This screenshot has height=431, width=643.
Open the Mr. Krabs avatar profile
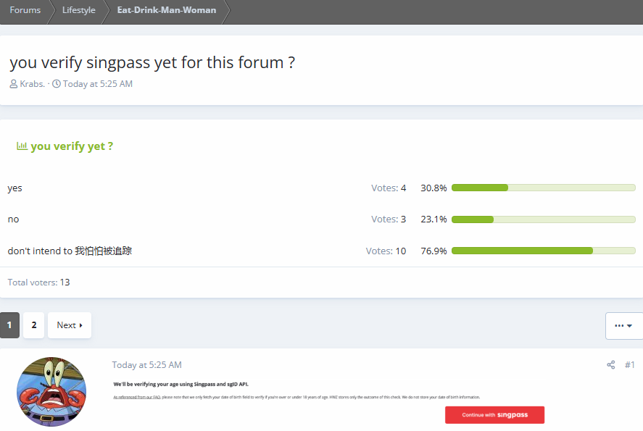pyautogui.click(x=51, y=391)
